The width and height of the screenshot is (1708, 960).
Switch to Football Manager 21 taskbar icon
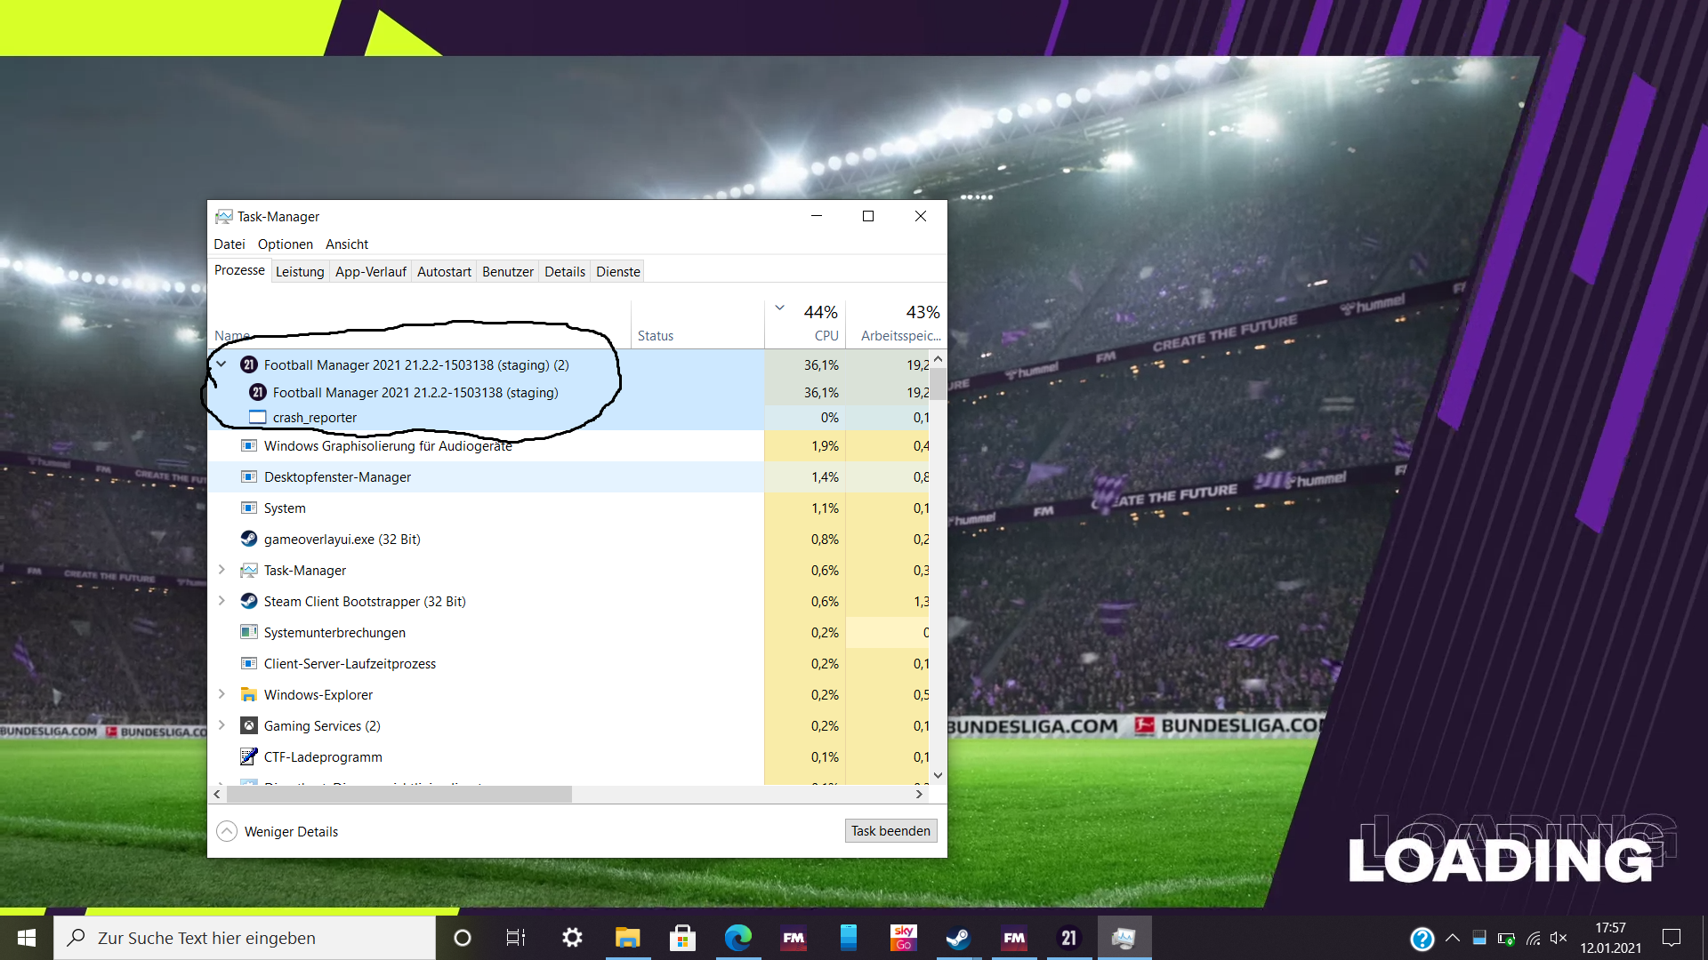[1068, 938]
